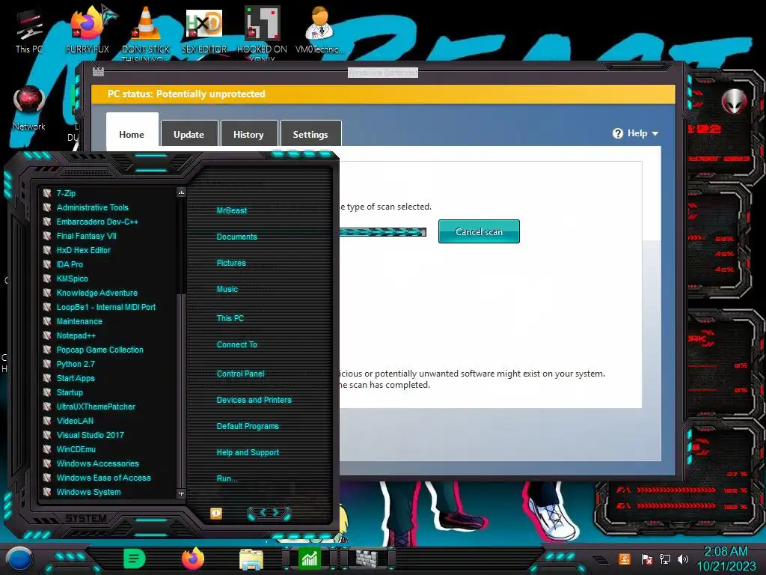Screen dimensions: 766x575
Task: Open Pictures from start menu
Action: [x=231, y=263]
